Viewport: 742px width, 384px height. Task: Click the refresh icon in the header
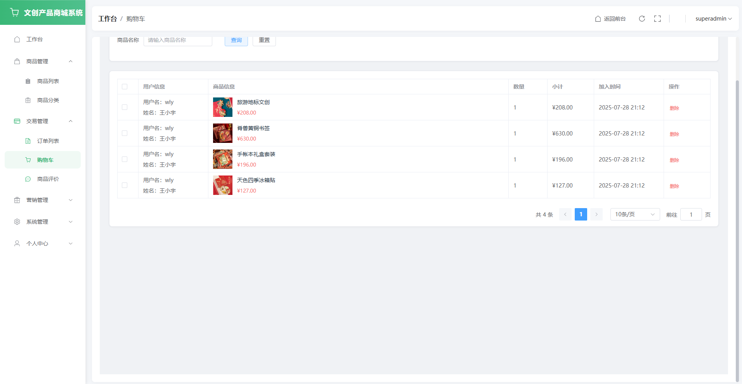click(x=642, y=19)
